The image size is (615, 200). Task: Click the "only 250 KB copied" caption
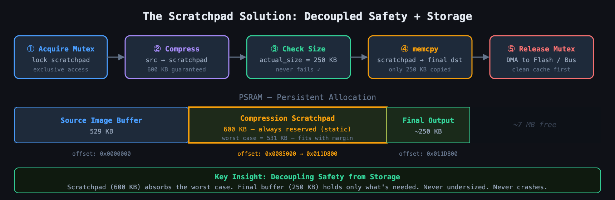(420, 70)
